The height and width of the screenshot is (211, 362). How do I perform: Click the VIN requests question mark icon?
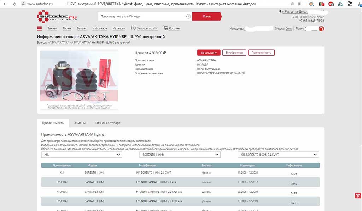click(x=133, y=28)
